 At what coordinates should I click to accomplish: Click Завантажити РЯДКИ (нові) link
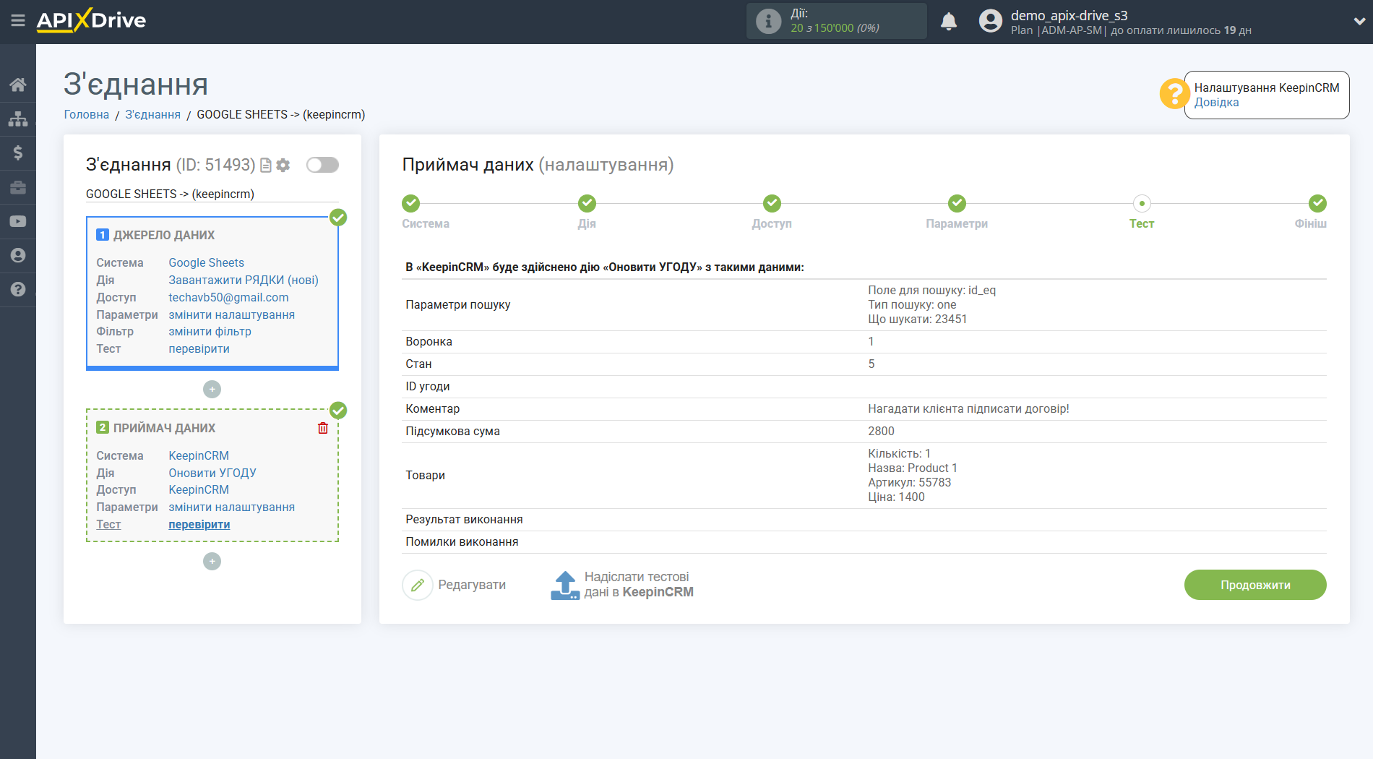click(244, 280)
